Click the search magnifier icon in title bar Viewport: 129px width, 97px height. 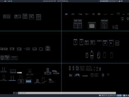[117, 1]
